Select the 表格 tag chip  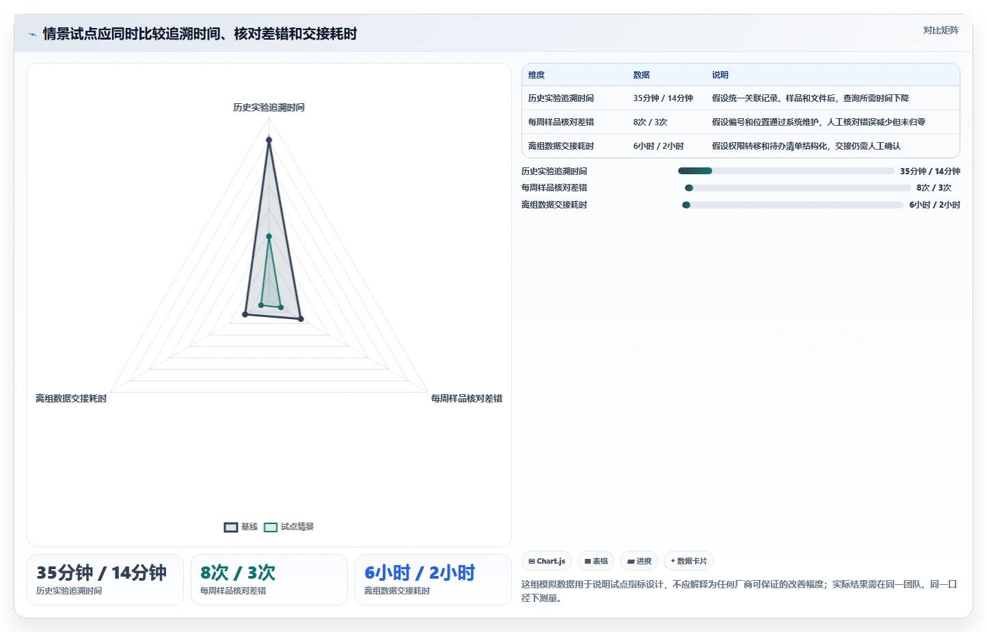coord(596,561)
